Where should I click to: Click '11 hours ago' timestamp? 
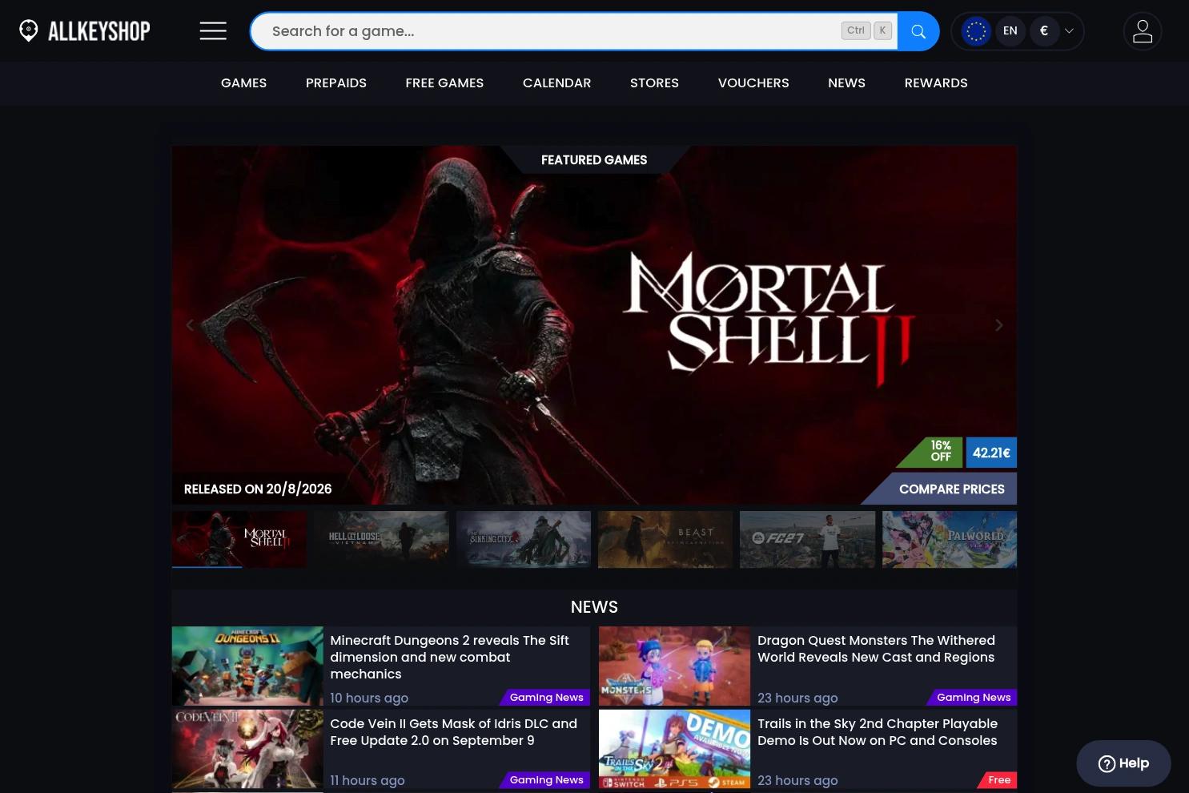tap(368, 781)
